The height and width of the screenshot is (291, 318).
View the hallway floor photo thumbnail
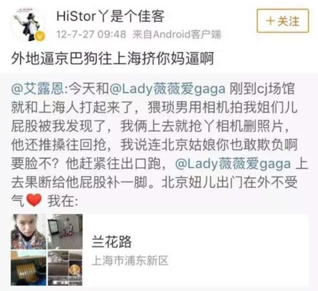tap(65, 232)
